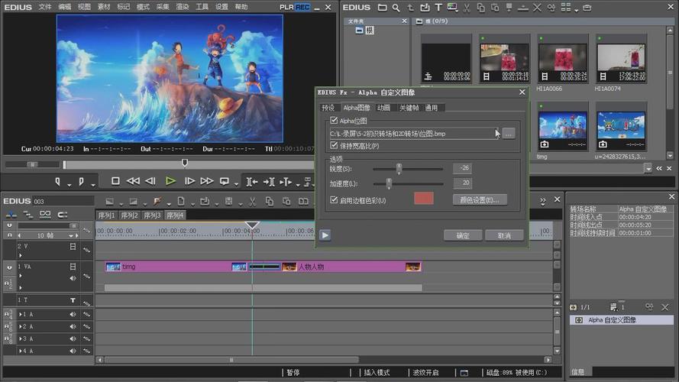
Task: Click the Color bars clip icon in bin
Action: click(452, 8)
